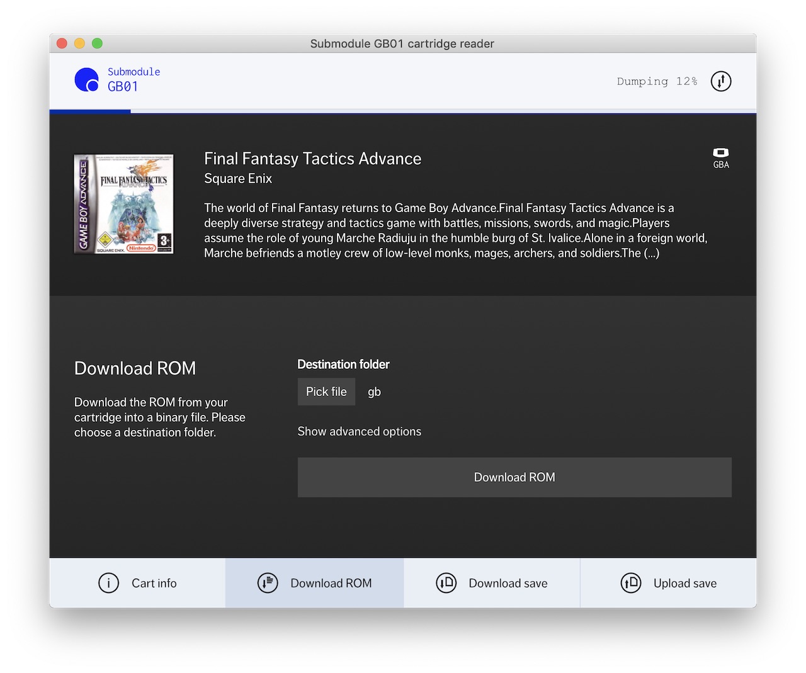
Task: Close the window with the red button
Action: (62, 43)
